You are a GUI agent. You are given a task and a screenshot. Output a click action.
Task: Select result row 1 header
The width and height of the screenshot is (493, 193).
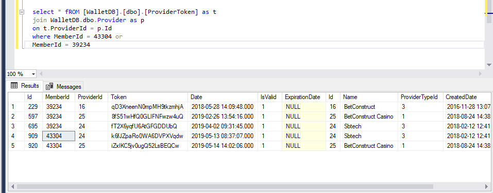coord(16,107)
